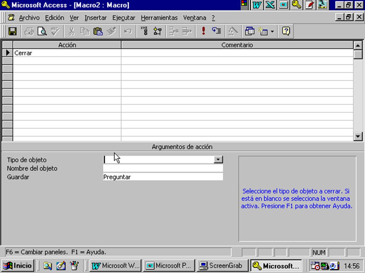The image size is (365, 273).
Task: Toggle the Macro Names (XYZ) column button
Action: click(x=144, y=31)
